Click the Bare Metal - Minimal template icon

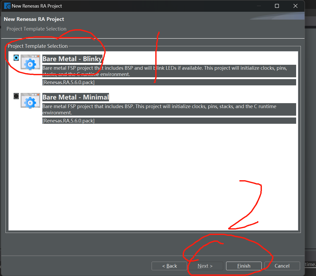click(30, 101)
